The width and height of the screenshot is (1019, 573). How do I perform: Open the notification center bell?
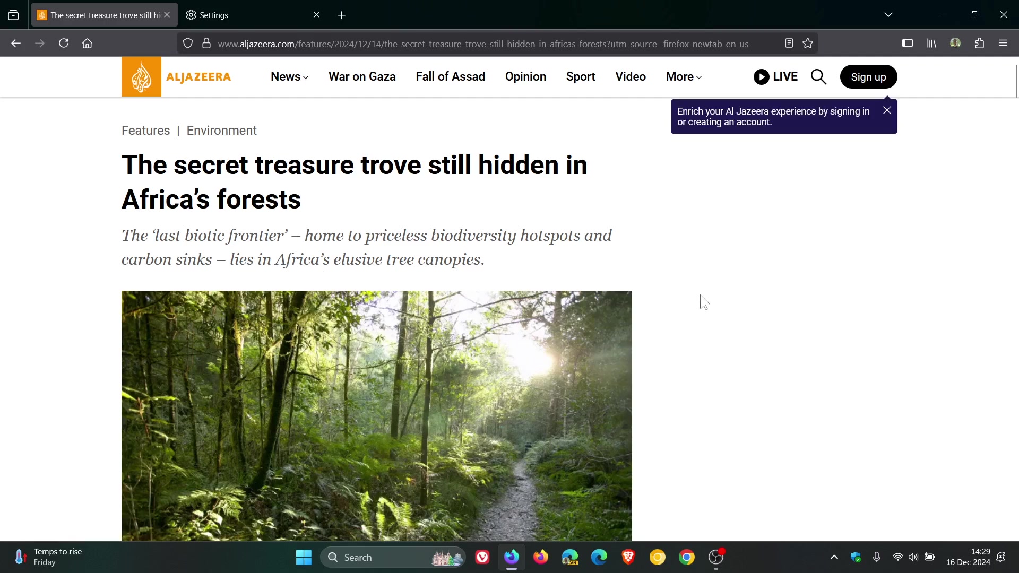(1001, 557)
